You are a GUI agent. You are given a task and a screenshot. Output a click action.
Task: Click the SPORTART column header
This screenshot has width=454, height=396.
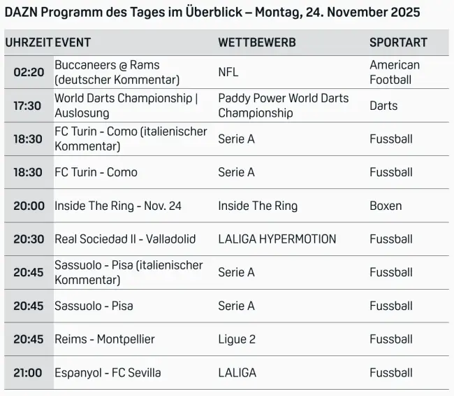pos(398,43)
